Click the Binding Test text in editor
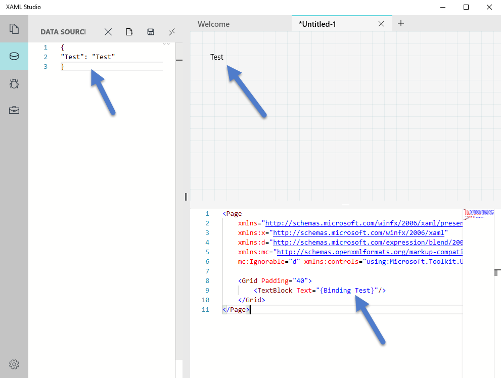 pyautogui.click(x=349, y=291)
